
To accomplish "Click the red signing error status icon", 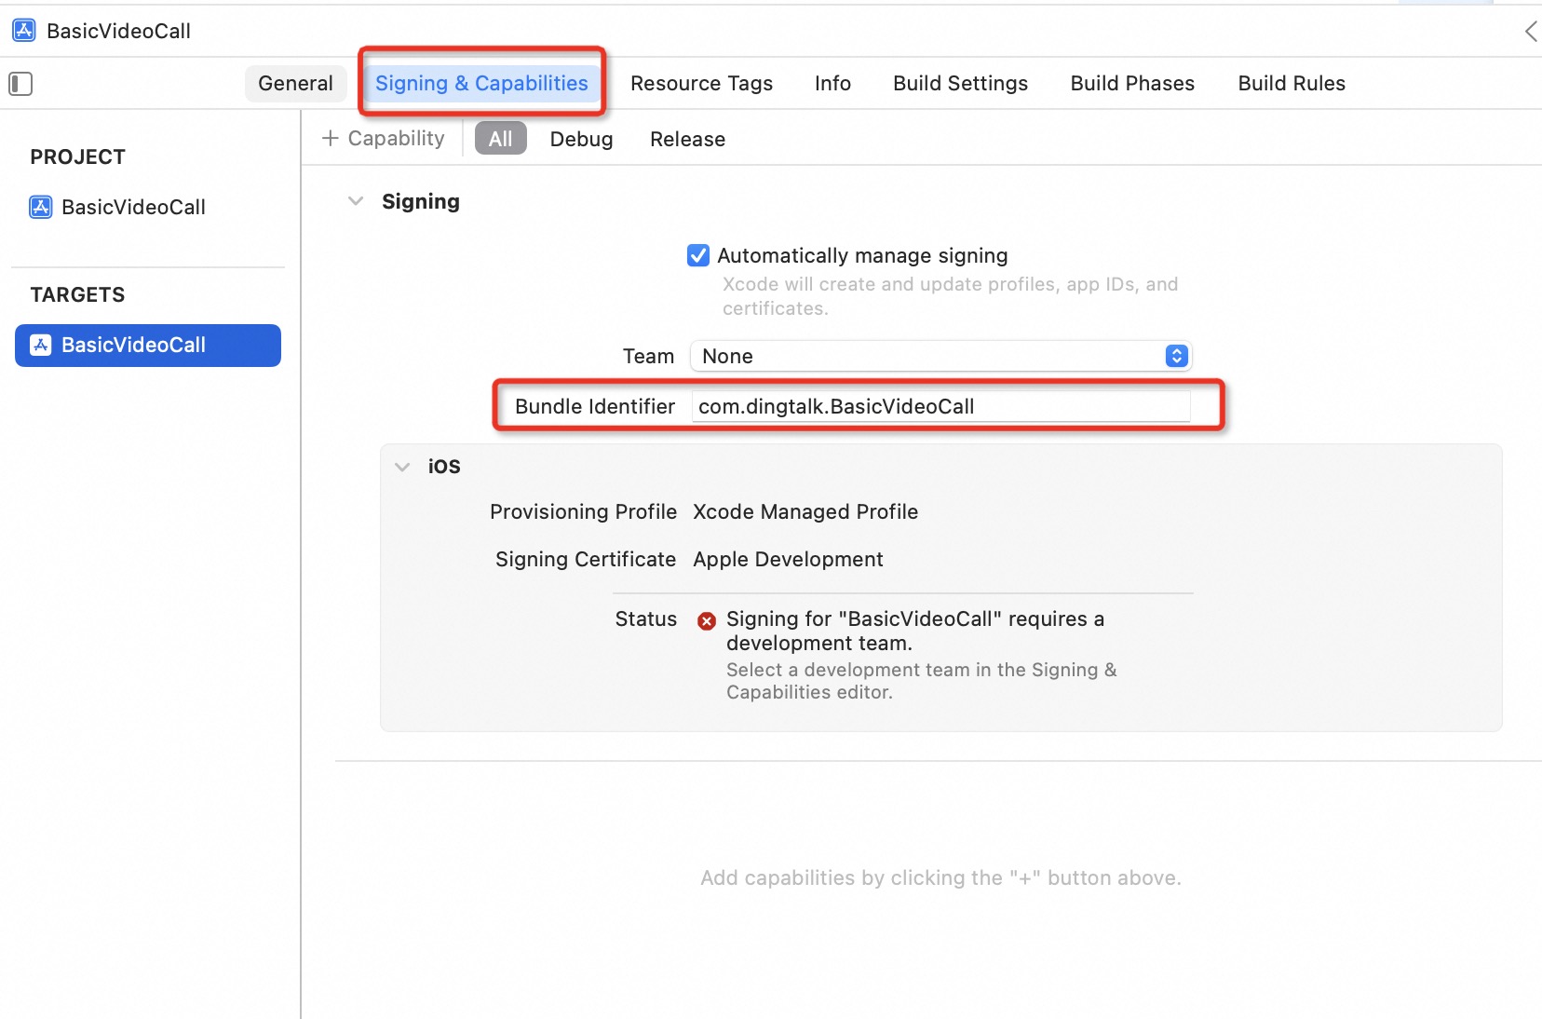I will coord(707,620).
